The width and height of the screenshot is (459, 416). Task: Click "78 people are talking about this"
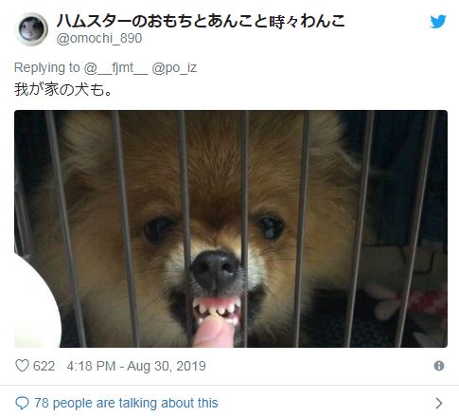(126, 403)
